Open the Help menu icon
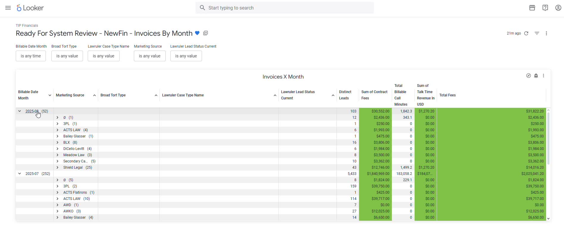This screenshot has width=564, height=238. click(545, 8)
